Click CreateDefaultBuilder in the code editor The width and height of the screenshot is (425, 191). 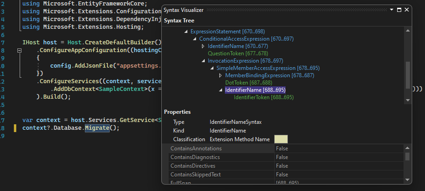pyautogui.click(x=120, y=42)
